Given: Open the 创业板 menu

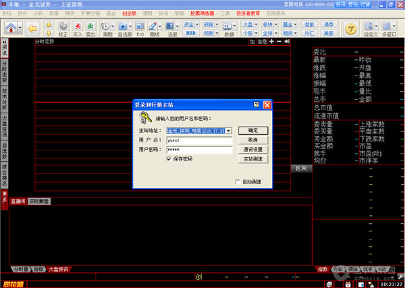Looking at the screenshot, I should tap(129, 13).
